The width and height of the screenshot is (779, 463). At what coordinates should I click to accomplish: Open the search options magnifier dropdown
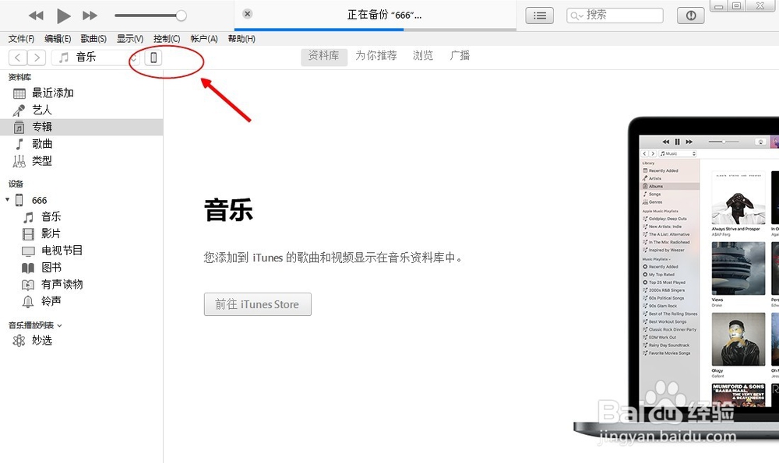pos(576,16)
